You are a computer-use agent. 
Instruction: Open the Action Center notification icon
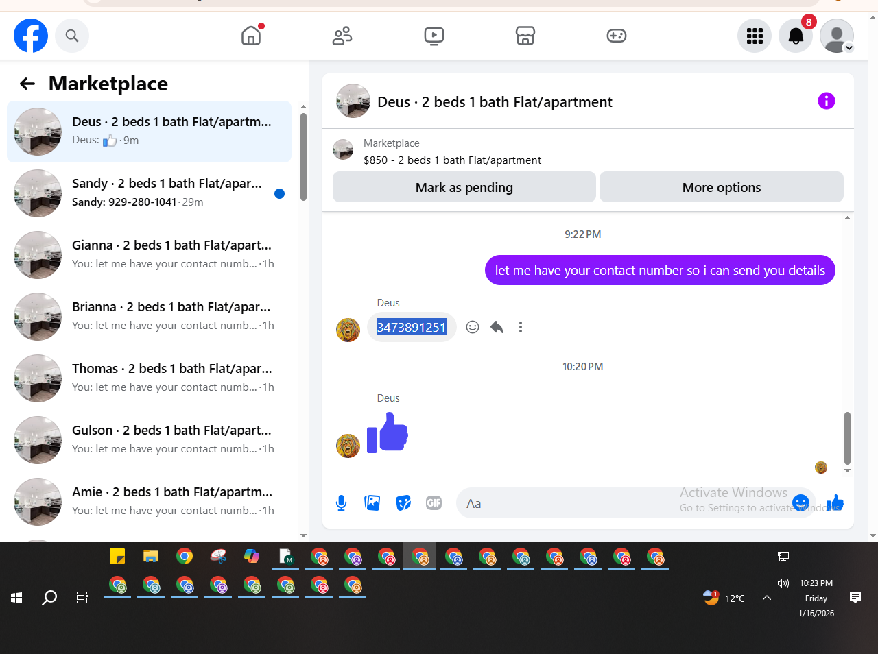tap(855, 598)
